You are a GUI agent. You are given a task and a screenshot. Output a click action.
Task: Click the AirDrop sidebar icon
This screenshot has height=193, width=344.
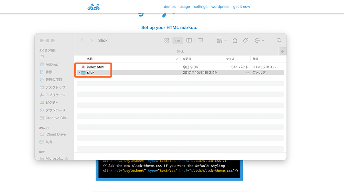point(42,65)
